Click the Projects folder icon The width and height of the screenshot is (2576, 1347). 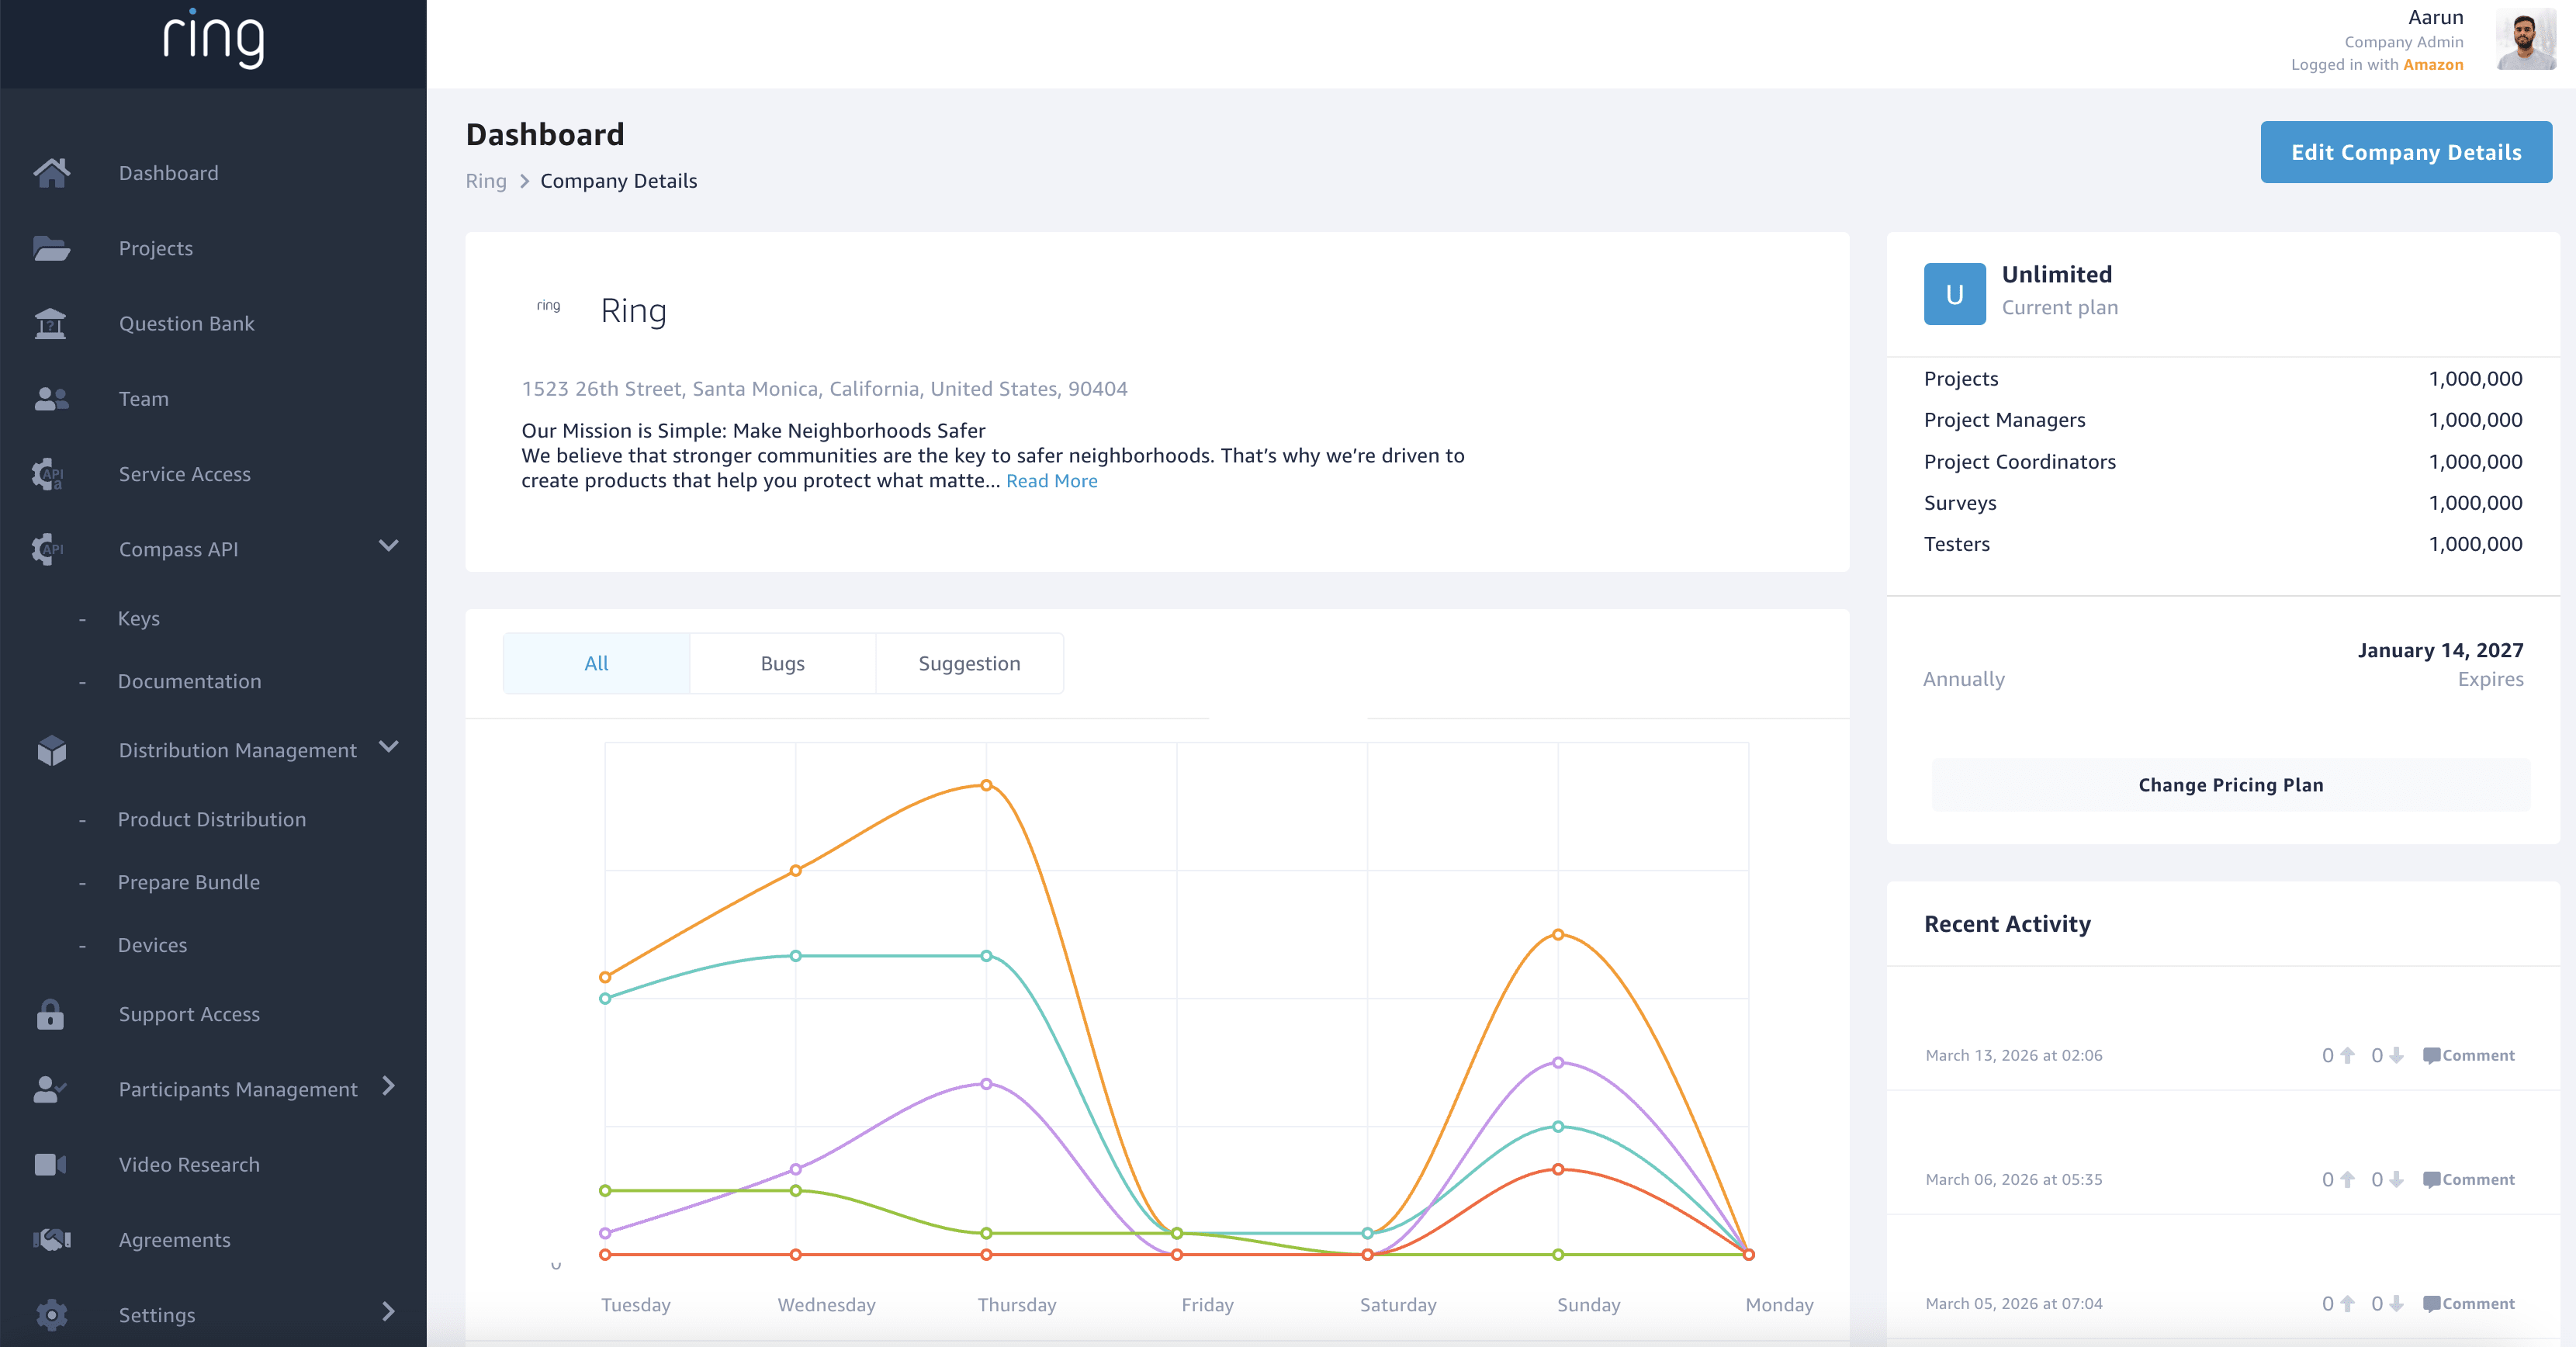tap(51, 248)
